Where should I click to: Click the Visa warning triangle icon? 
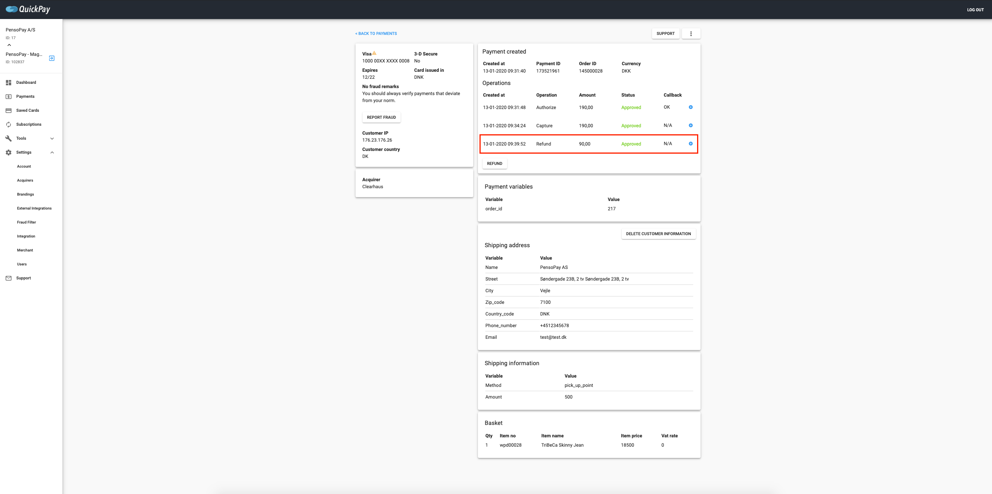(x=374, y=53)
